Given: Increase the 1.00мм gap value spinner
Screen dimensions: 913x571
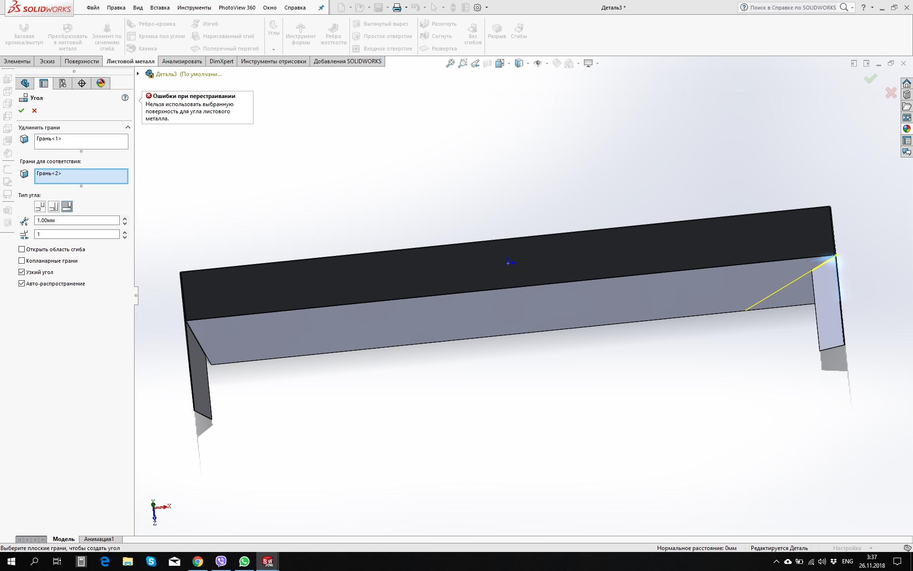Looking at the screenshot, I should [x=125, y=218].
